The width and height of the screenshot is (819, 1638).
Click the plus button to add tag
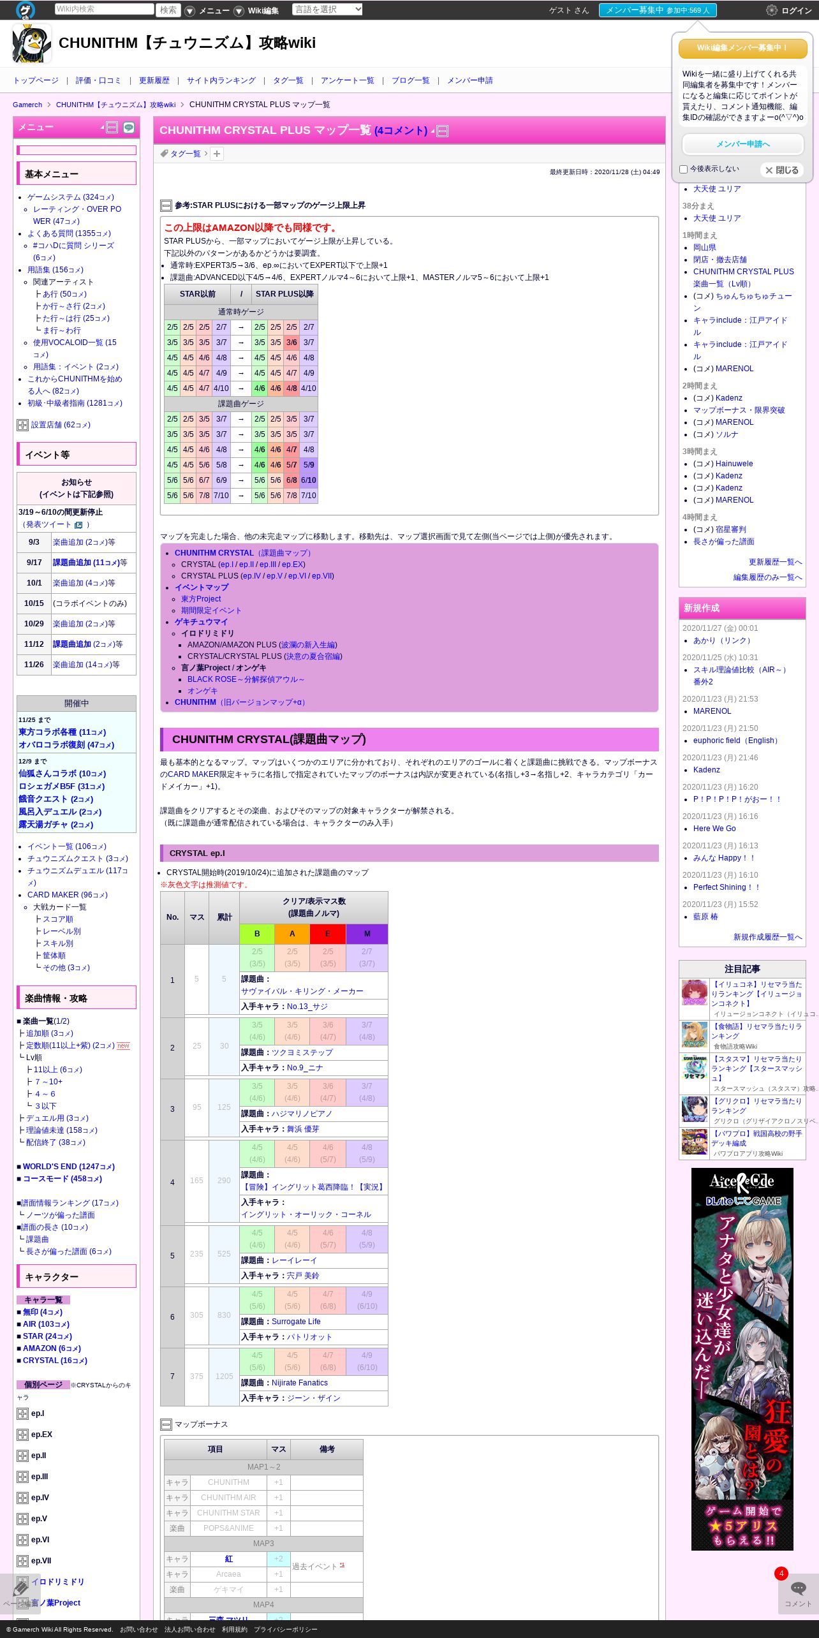point(217,154)
